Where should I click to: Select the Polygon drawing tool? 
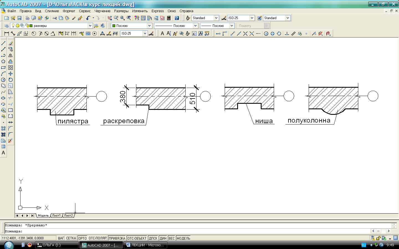pos(3,61)
